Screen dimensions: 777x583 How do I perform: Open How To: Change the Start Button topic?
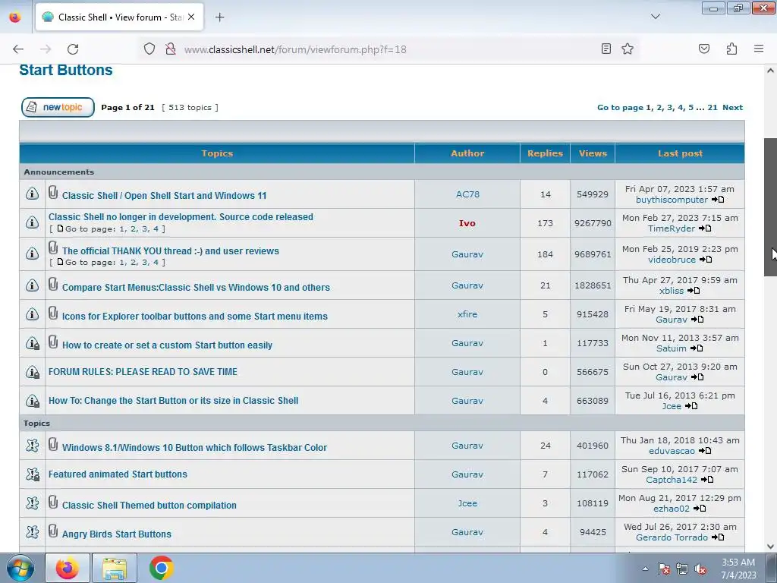coord(174,400)
